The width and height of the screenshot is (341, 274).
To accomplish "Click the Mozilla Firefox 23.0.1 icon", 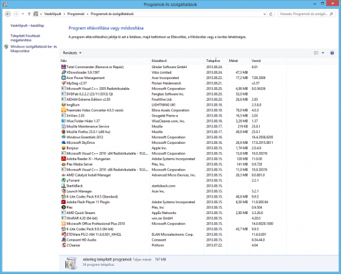I will (63, 132).
